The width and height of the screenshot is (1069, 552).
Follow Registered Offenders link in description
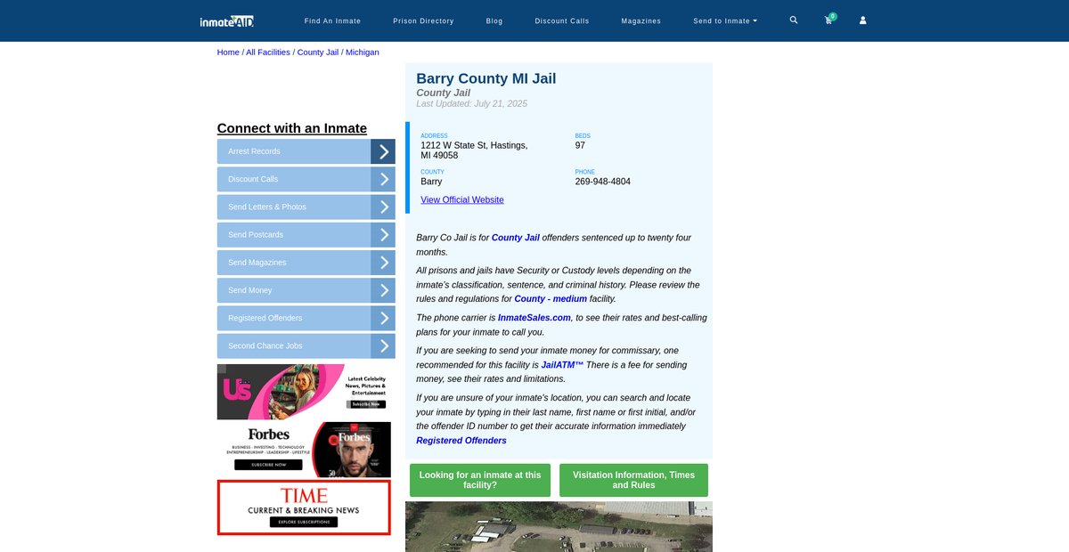click(461, 441)
